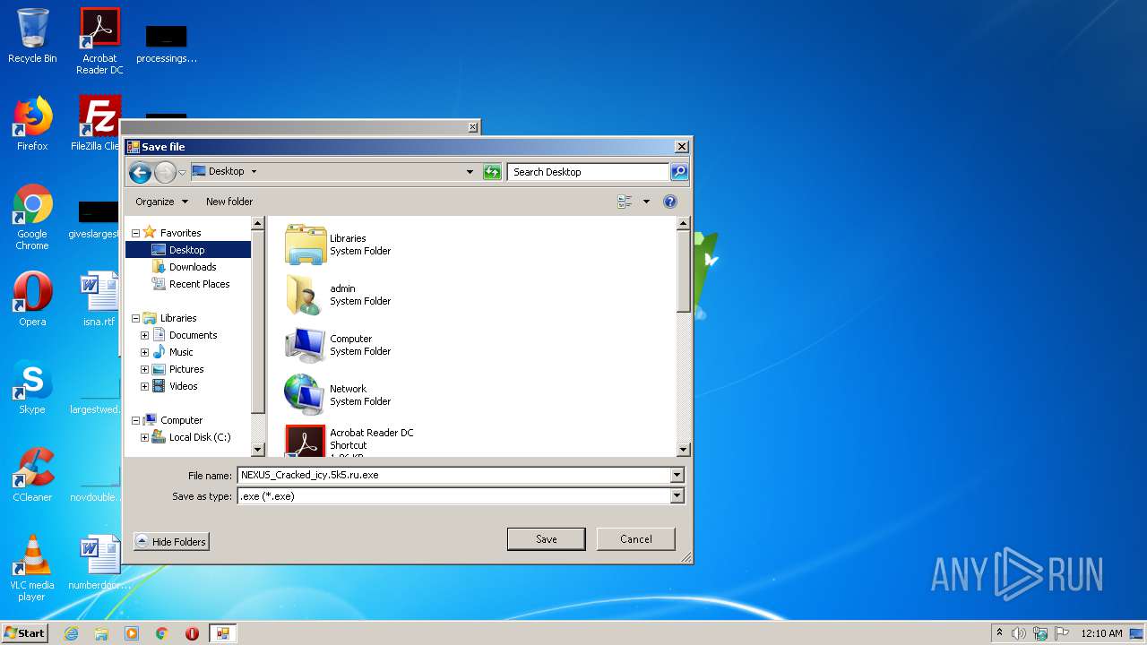Screen dimensions: 1147x645
Task: Select the Network system folder icon
Action: point(306,395)
